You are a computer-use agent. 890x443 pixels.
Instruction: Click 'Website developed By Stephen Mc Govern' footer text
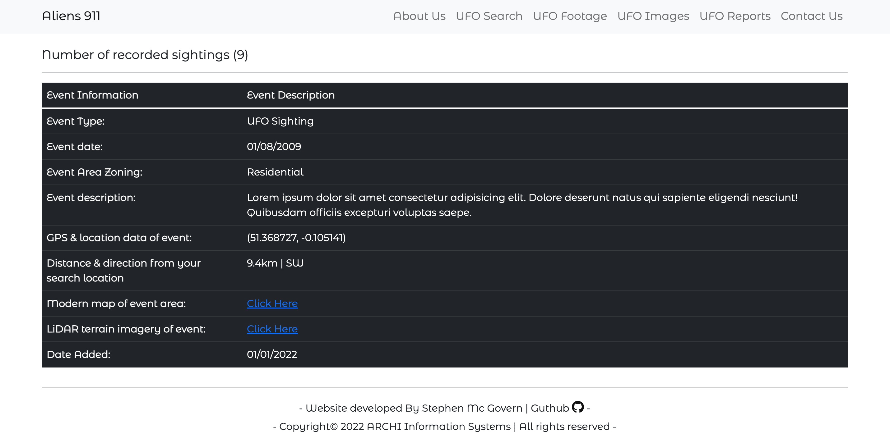(x=414, y=408)
